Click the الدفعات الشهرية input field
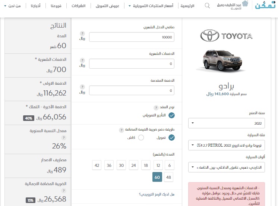 pyautogui.click(x=132, y=63)
